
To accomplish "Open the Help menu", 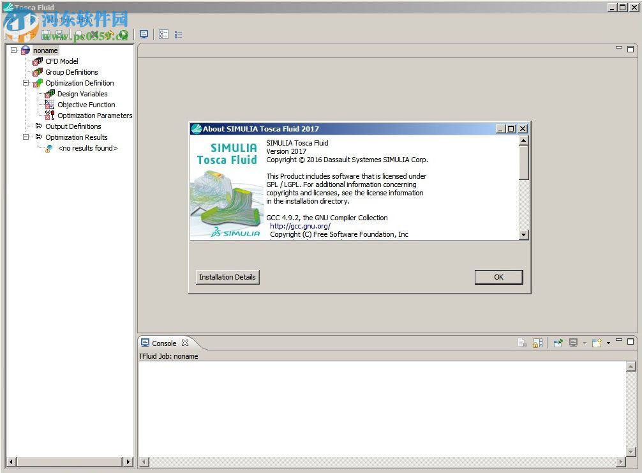I will point(85,20).
